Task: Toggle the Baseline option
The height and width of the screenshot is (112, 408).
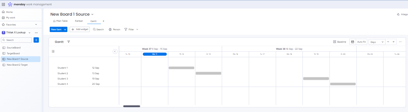Action: click(x=340, y=42)
